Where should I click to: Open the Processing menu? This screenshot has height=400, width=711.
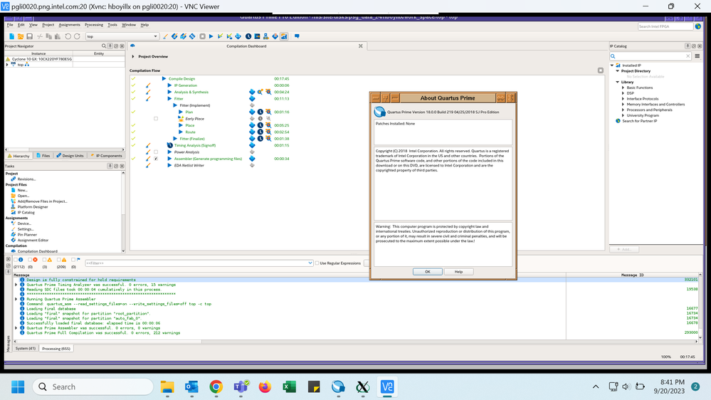(x=94, y=25)
